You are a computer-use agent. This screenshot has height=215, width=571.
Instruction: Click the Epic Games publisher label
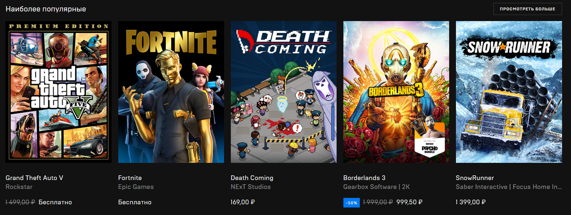(x=136, y=187)
